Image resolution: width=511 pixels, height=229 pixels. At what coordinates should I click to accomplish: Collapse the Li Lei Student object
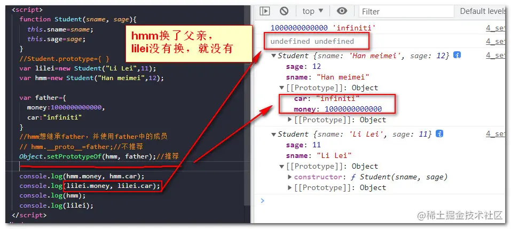coord(274,134)
